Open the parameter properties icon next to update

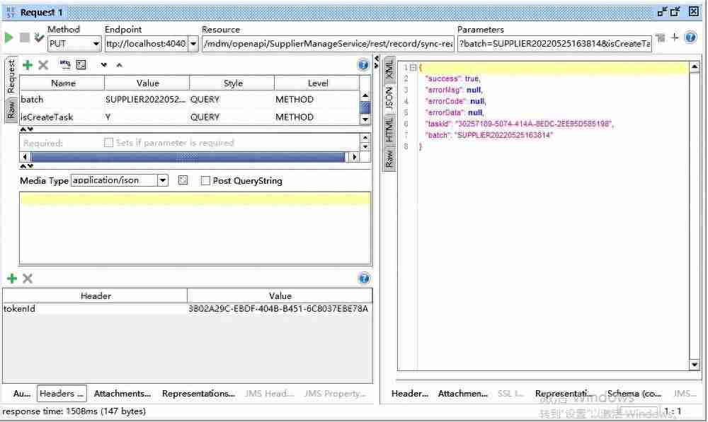pyautogui.click(x=81, y=64)
